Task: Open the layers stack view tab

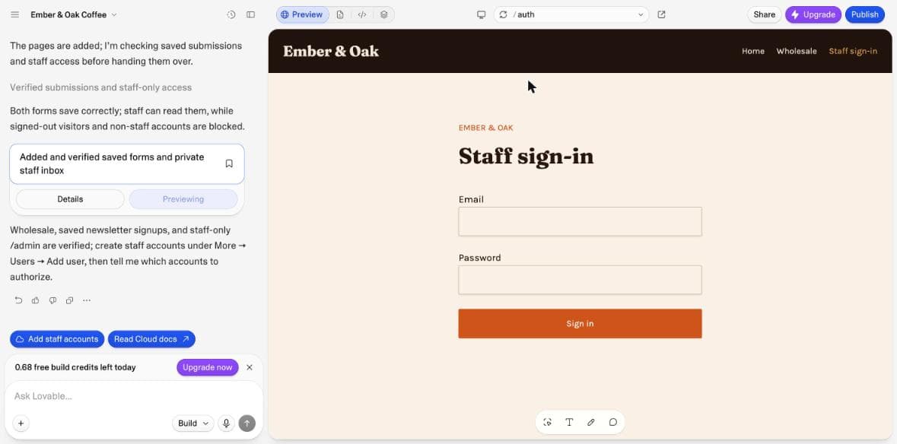Action: click(384, 15)
